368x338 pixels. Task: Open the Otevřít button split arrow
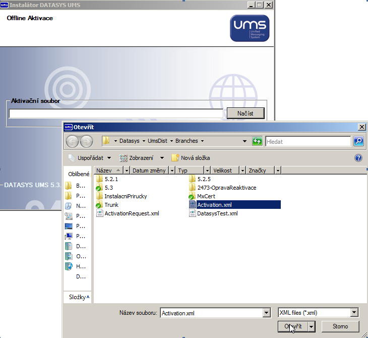(x=311, y=326)
